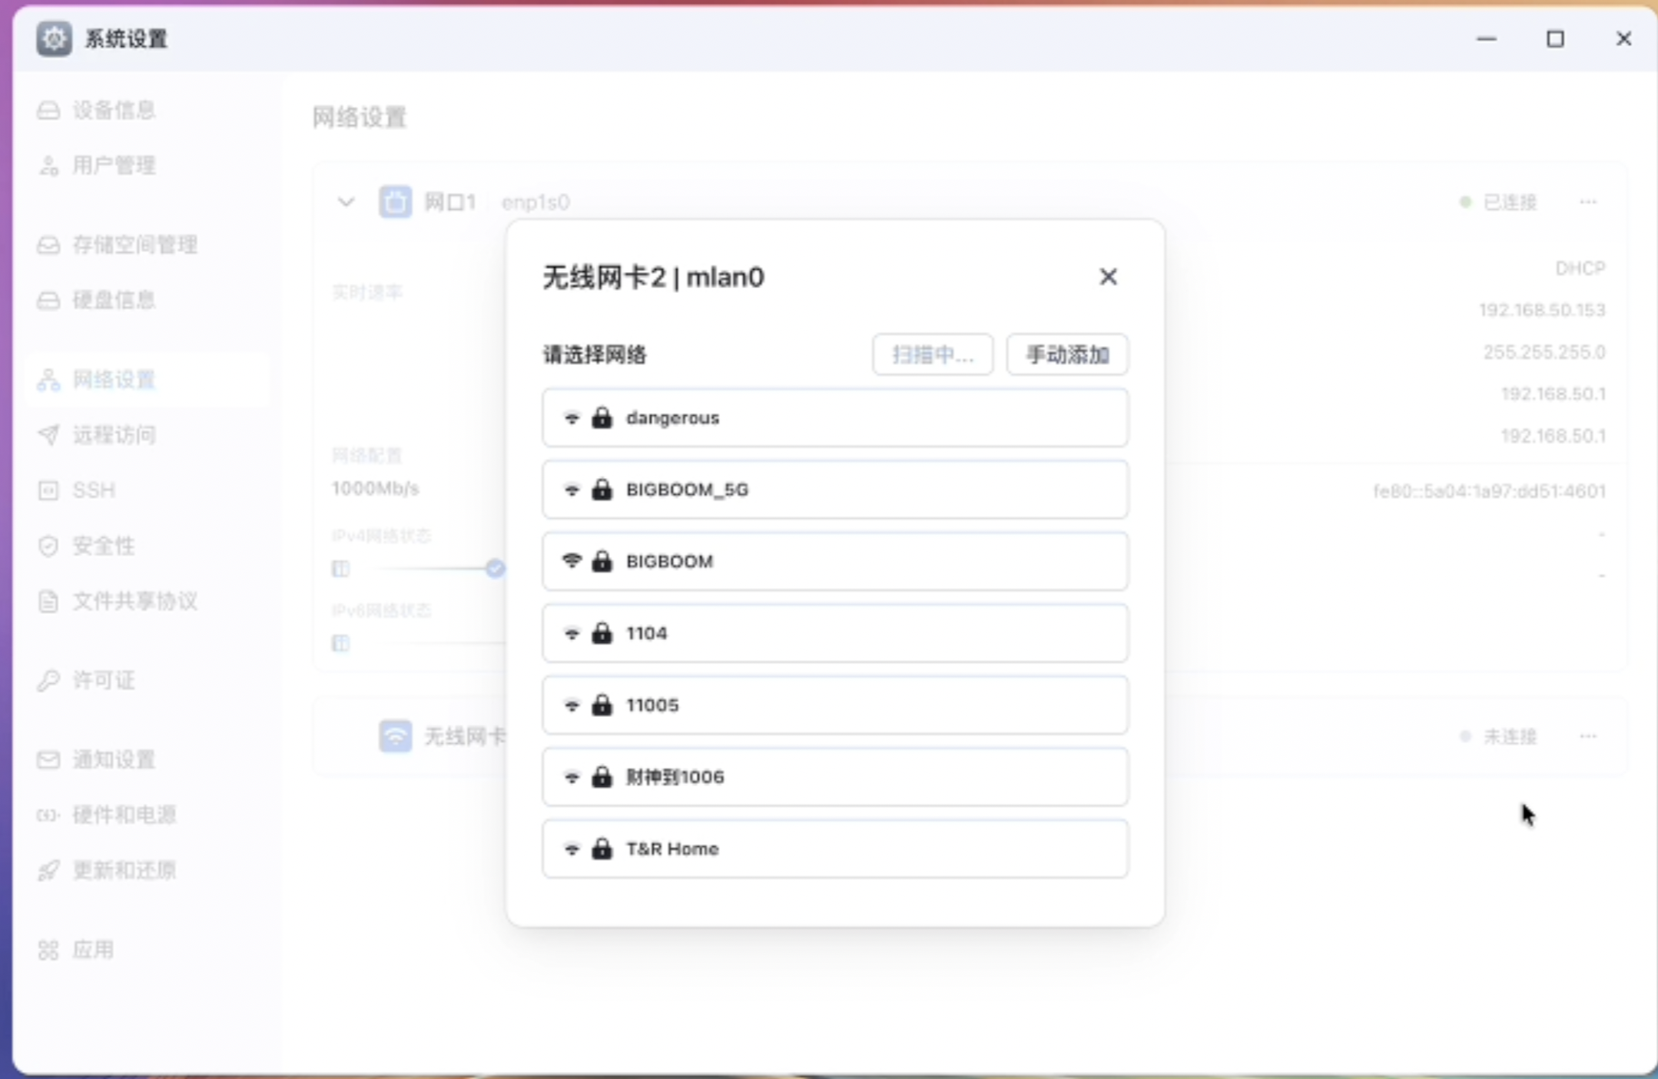Screen dimensions: 1658x1079
Task: Click WiFi signal icon next to 1104
Action: coord(572,633)
